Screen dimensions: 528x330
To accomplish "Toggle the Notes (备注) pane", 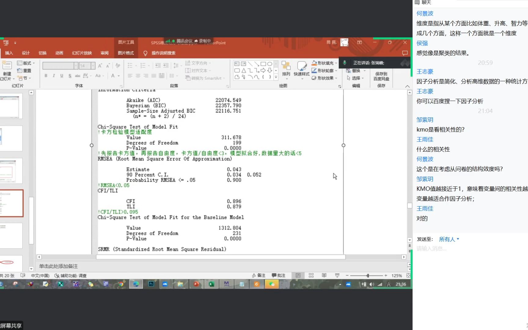I will click(258, 275).
